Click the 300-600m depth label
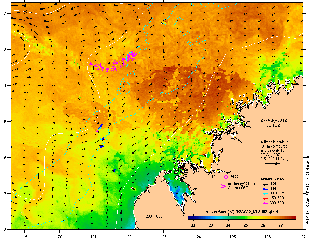The image size is (310, 240). click(278, 203)
